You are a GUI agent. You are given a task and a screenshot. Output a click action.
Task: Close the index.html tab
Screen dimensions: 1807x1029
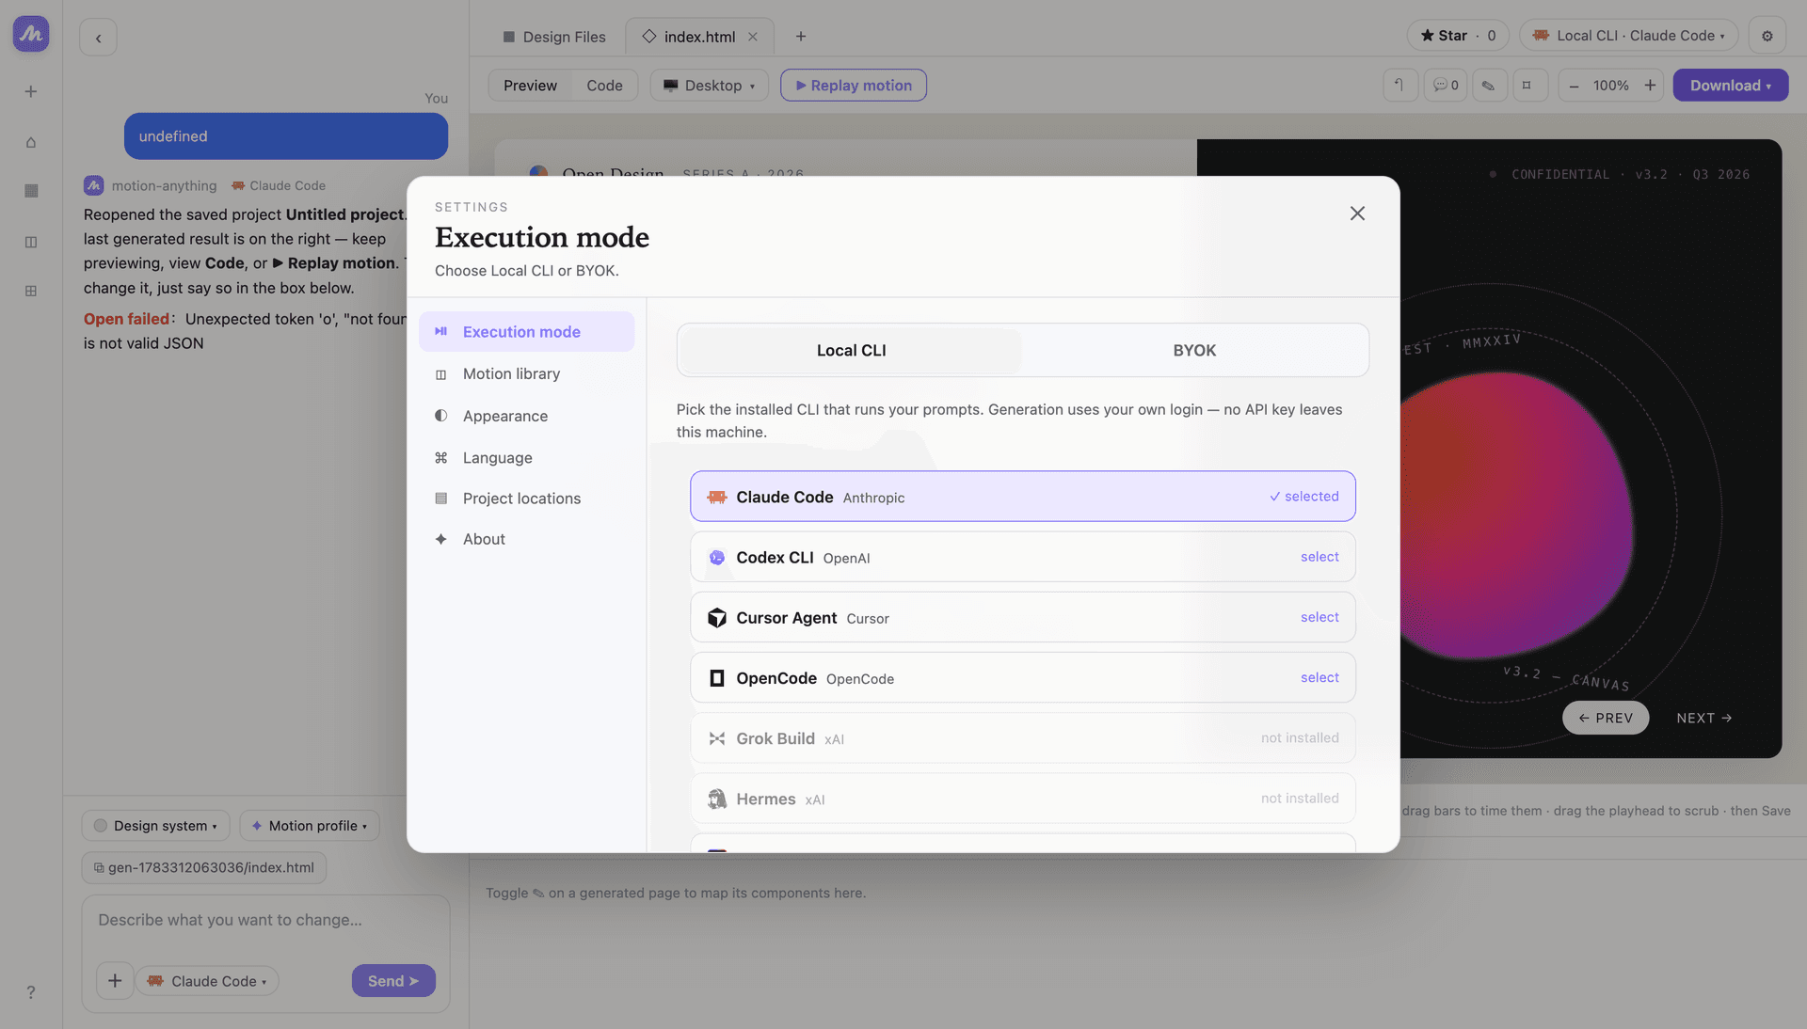753,37
